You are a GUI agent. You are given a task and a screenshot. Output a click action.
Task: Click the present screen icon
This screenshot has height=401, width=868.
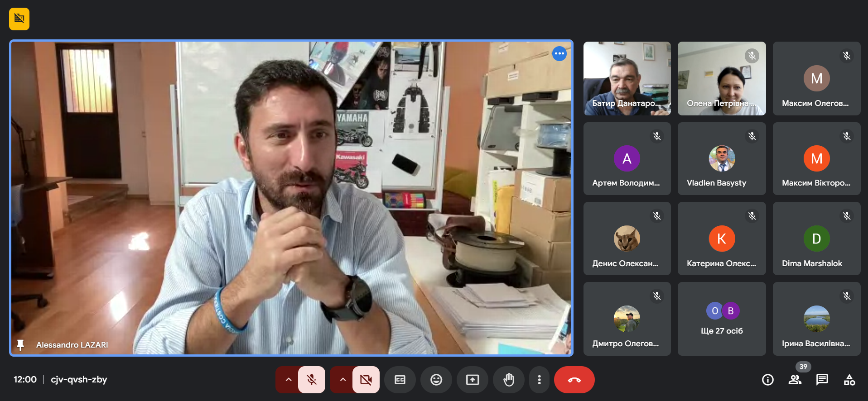[473, 380]
